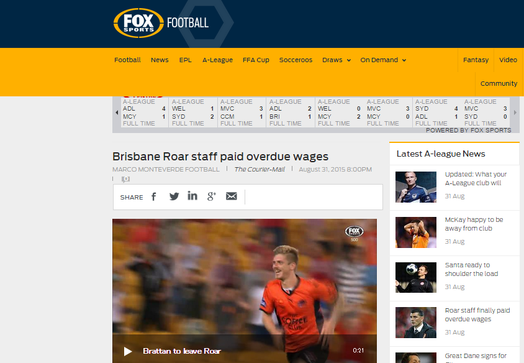Open 'Updated: What your A-League club will' story
524x363 pixels.
(476, 178)
